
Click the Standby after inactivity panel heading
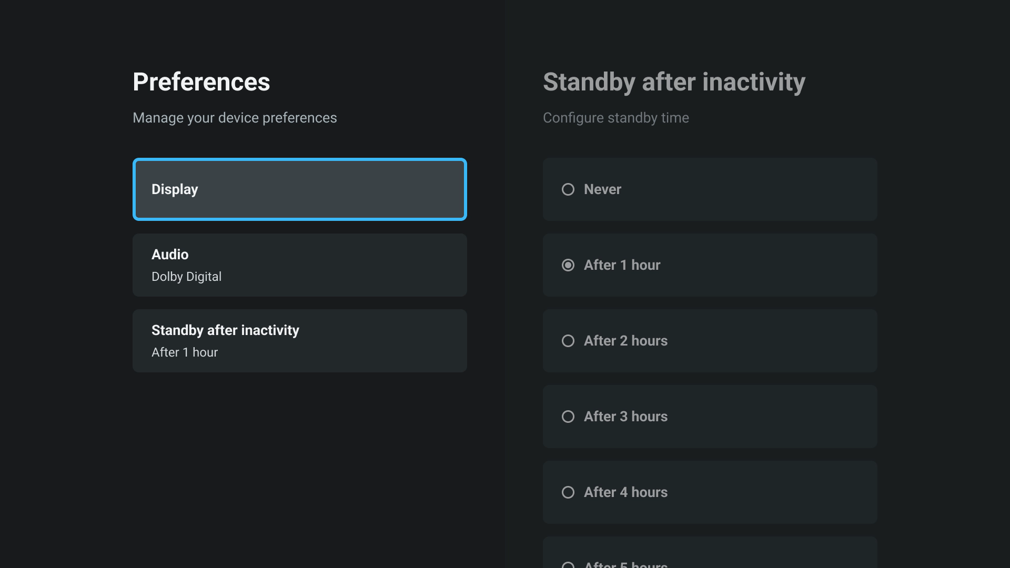tap(674, 82)
